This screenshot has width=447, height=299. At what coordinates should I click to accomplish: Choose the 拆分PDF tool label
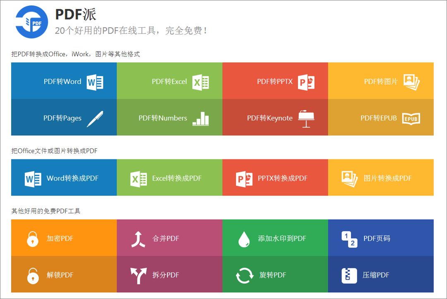(166, 275)
